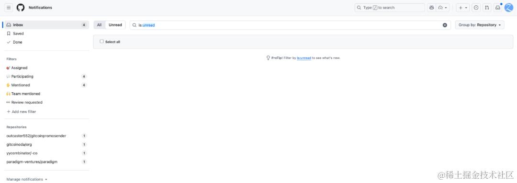Open the Issues icon in header
Image resolution: width=517 pixels, height=183 pixels.
coord(476,8)
